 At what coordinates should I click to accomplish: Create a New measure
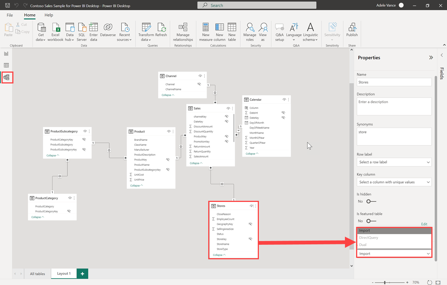(x=206, y=32)
